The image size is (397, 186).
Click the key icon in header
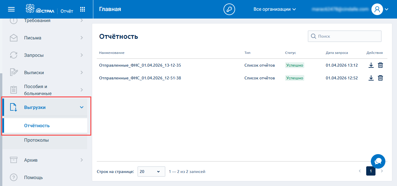(x=229, y=9)
